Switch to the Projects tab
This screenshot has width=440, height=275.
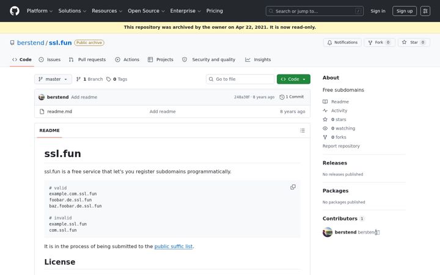[161, 59]
